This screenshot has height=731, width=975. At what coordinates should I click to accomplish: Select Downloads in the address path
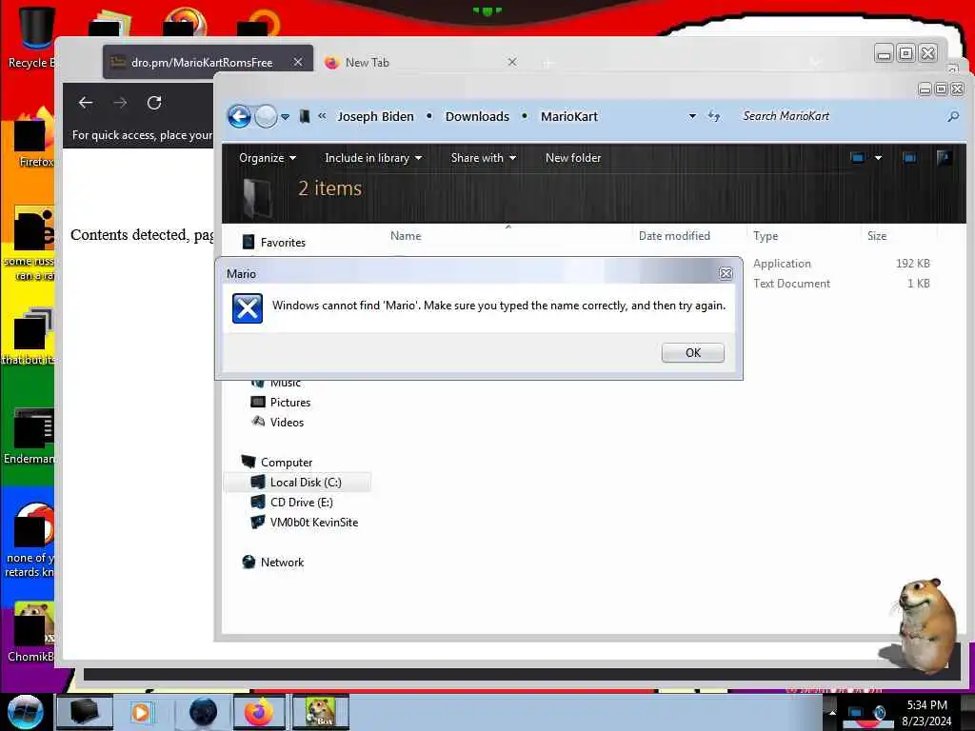tap(477, 116)
